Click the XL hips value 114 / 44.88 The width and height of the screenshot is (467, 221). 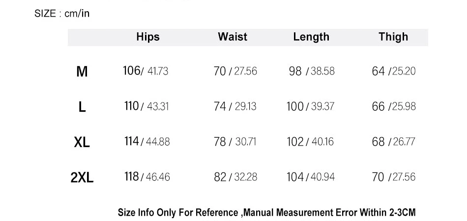coord(146,142)
